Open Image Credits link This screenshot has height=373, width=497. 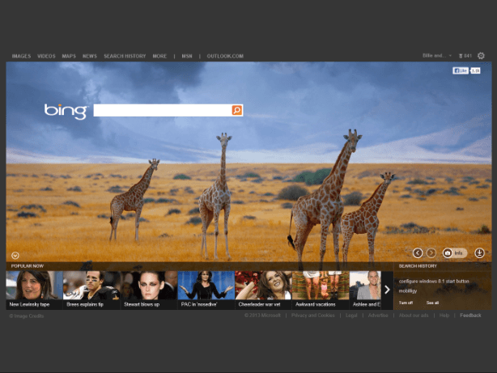point(27,316)
